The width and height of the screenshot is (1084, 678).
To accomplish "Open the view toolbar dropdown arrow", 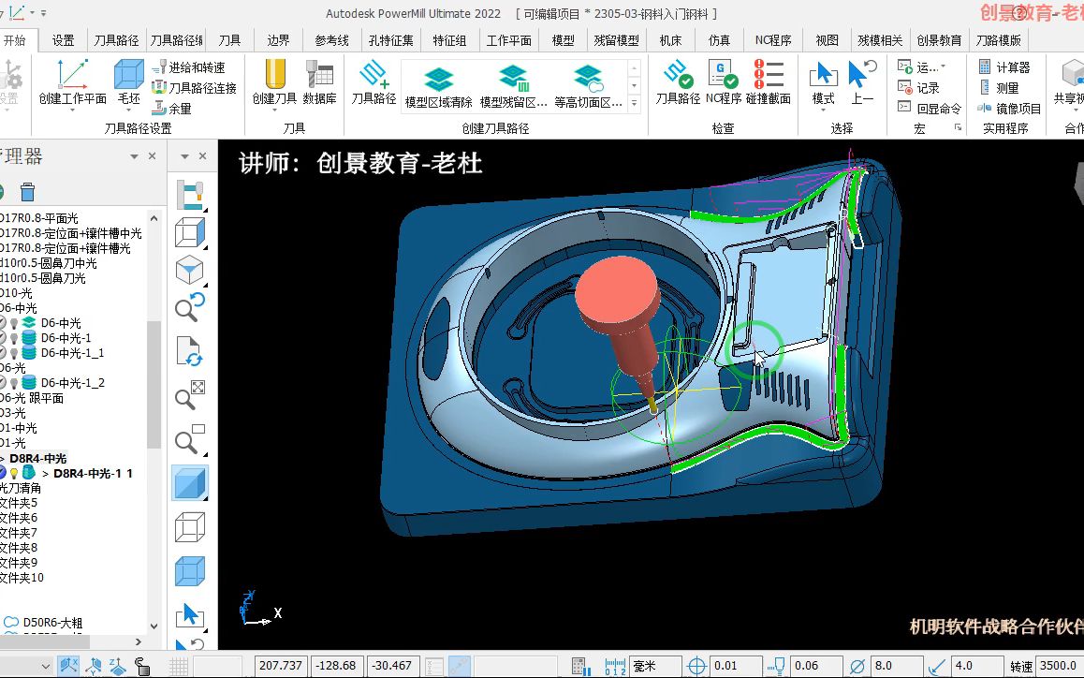I will click(184, 156).
